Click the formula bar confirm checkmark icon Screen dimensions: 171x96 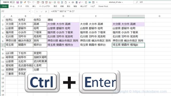[41, 11]
